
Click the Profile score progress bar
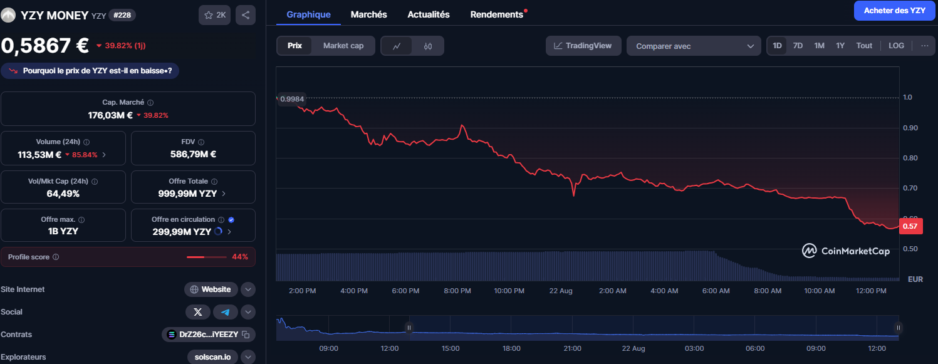207,257
